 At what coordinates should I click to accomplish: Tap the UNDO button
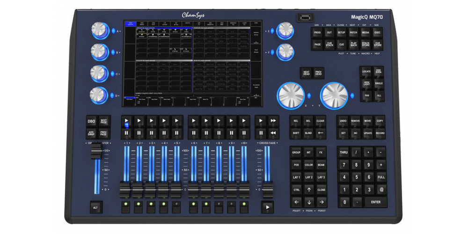(343, 121)
